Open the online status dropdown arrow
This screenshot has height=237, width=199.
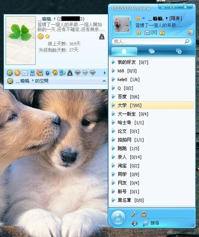(x=143, y=18)
